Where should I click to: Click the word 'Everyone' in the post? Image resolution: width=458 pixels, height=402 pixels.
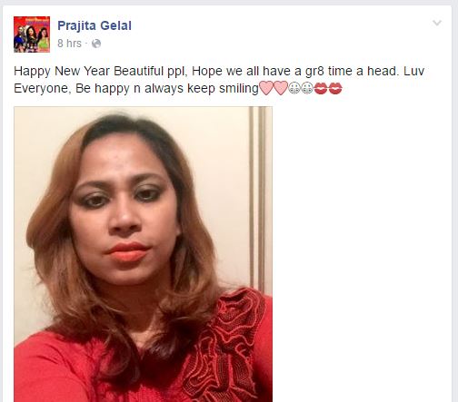click(x=43, y=89)
